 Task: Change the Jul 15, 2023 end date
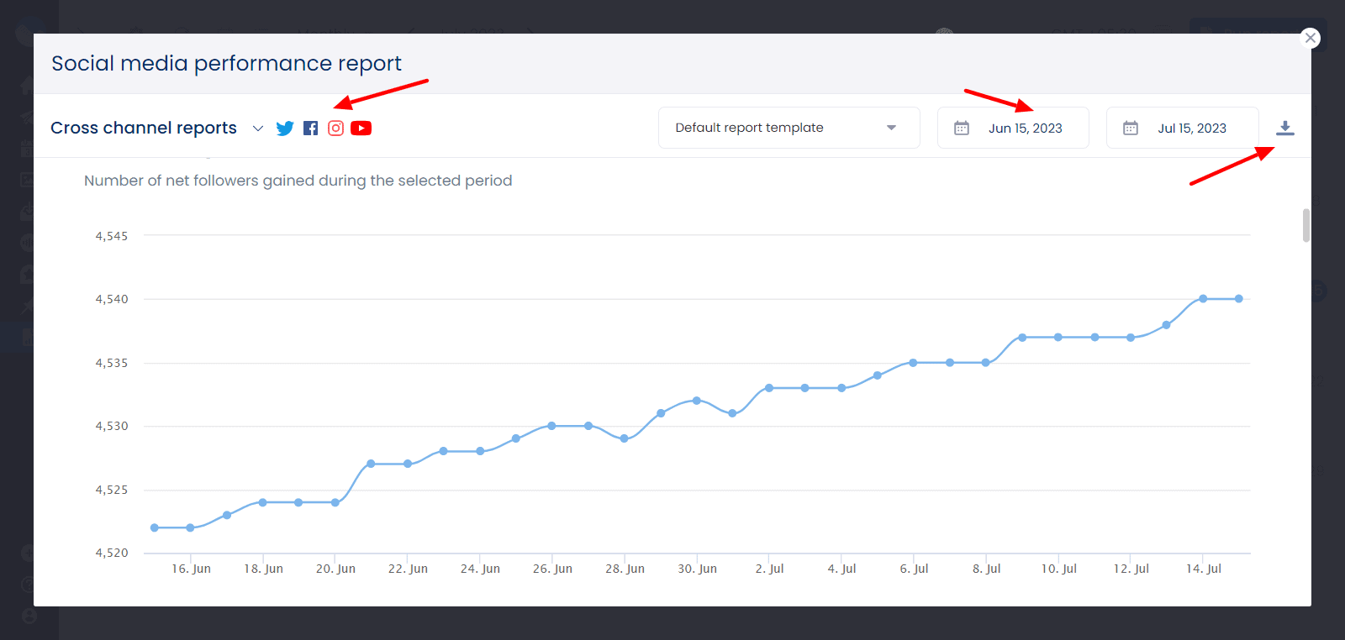[1191, 129]
